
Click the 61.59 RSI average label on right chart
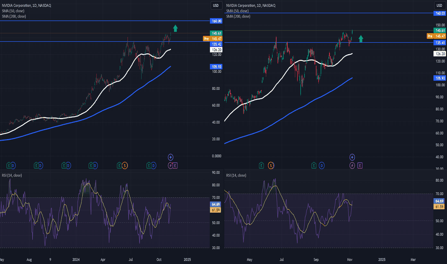tap(439, 206)
